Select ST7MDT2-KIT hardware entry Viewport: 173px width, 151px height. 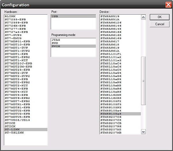pyautogui.click(x=26, y=86)
